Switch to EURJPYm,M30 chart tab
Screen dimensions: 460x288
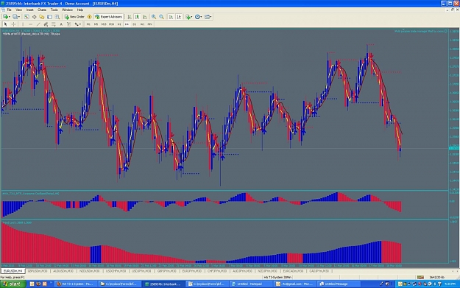(x=191, y=271)
